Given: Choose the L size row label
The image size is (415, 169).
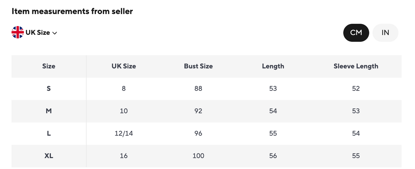Looking at the screenshot, I should point(49,133).
